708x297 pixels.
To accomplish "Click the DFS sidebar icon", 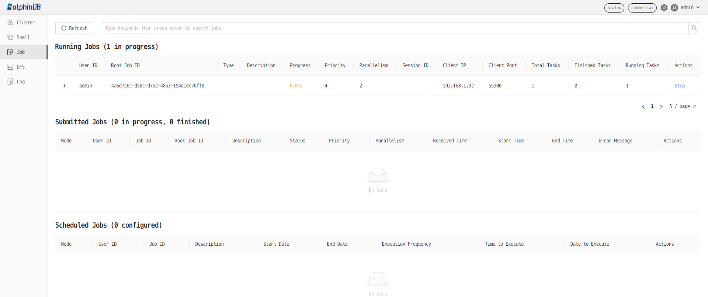I will (x=10, y=67).
